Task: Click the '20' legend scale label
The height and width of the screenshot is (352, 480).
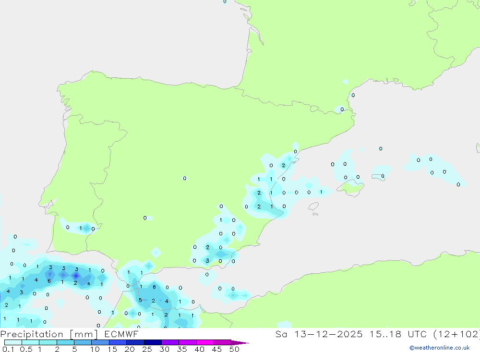Action: [130, 349]
